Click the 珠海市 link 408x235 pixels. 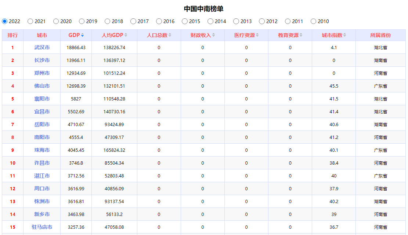(x=42, y=150)
